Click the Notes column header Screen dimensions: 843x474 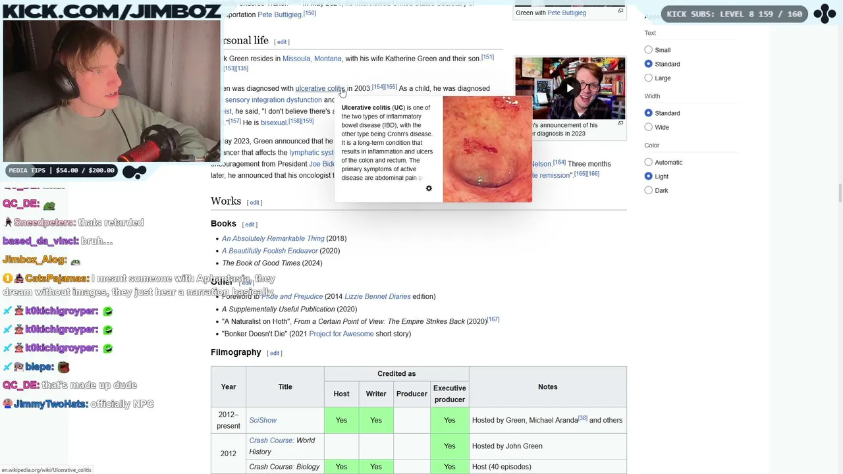tap(547, 387)
